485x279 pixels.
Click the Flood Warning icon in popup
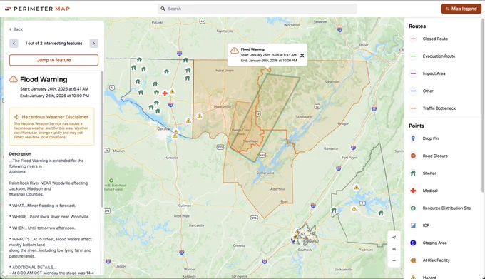(235, 50)
